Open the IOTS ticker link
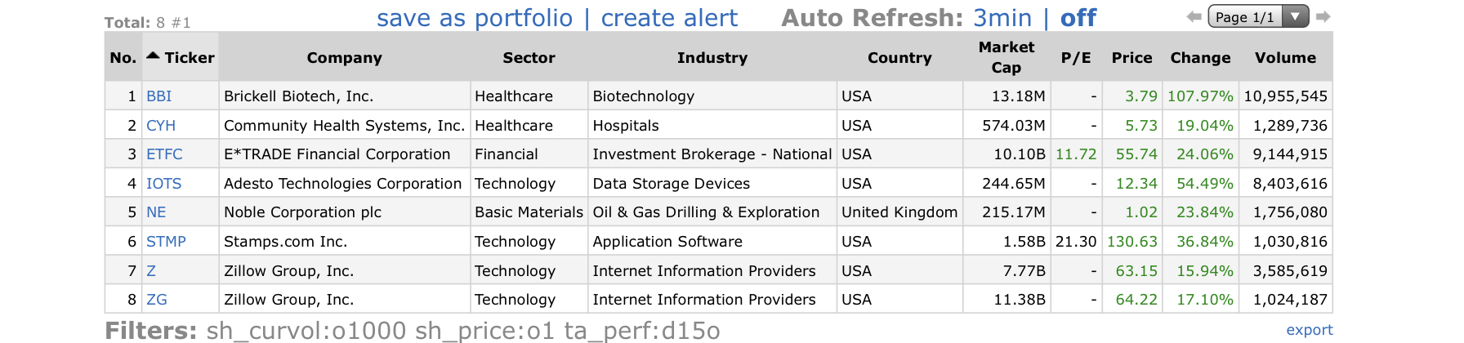The image size is (1464, 343). point(164,183)
